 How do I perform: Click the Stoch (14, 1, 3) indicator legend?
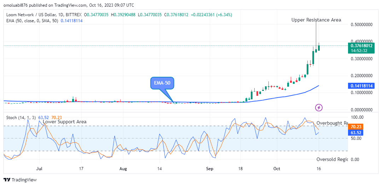(21, 118)
